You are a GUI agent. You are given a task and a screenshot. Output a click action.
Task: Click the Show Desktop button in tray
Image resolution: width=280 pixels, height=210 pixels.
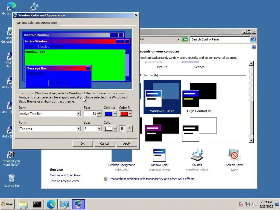coord(277,204)
